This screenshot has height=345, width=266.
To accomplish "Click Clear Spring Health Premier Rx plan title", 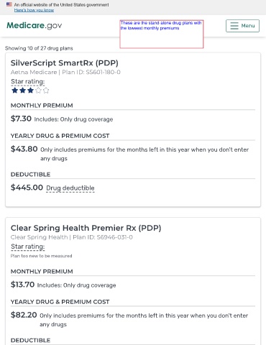I will click(86, 228).
